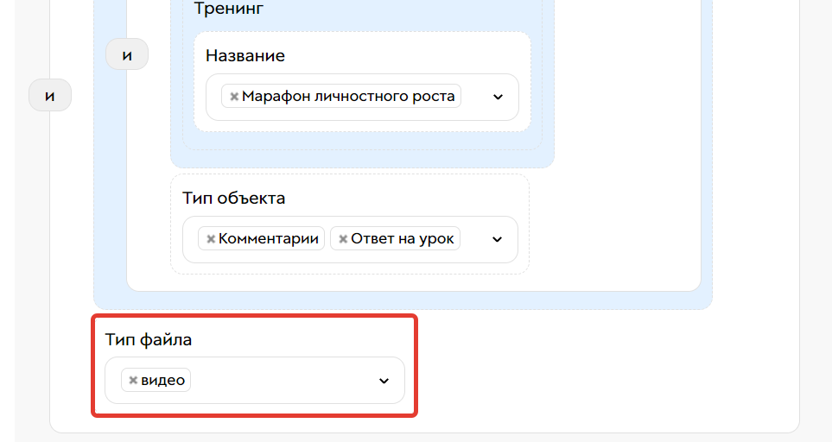Toggle the inner «и» operator button
The width and height of the screenshot is (832, 442).
pyautogui.click(x=127, y=54)
